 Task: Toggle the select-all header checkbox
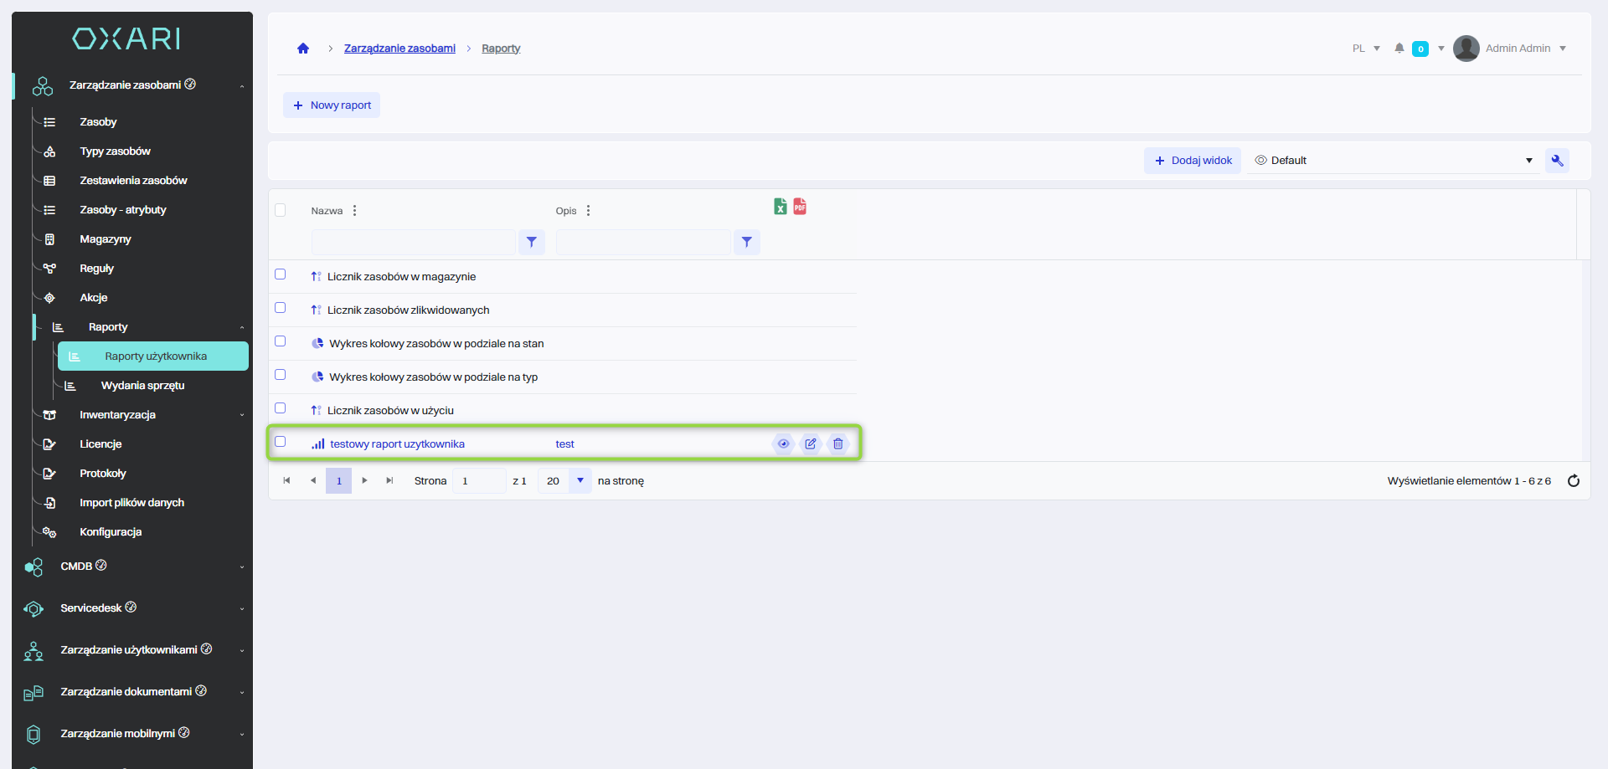[x=281, y=210]
